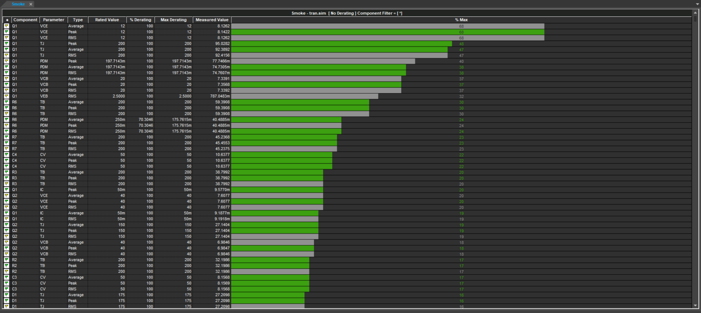Open the dropdown arrow at the scrollbar top right
701x313 pixels.
[x=698, y=5]
